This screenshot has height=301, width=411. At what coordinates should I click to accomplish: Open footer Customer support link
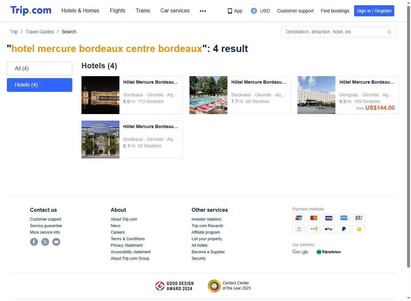[45, 219]
